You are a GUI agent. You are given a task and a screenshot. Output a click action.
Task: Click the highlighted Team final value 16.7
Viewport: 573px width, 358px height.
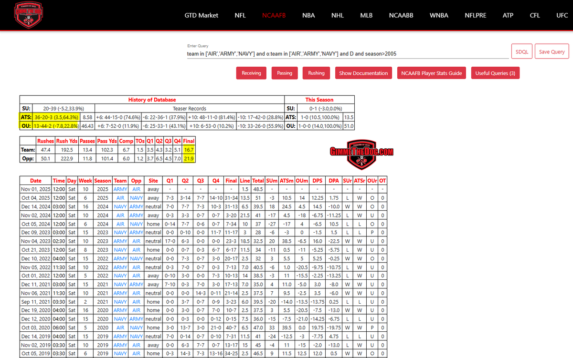(x=189, y=150)
